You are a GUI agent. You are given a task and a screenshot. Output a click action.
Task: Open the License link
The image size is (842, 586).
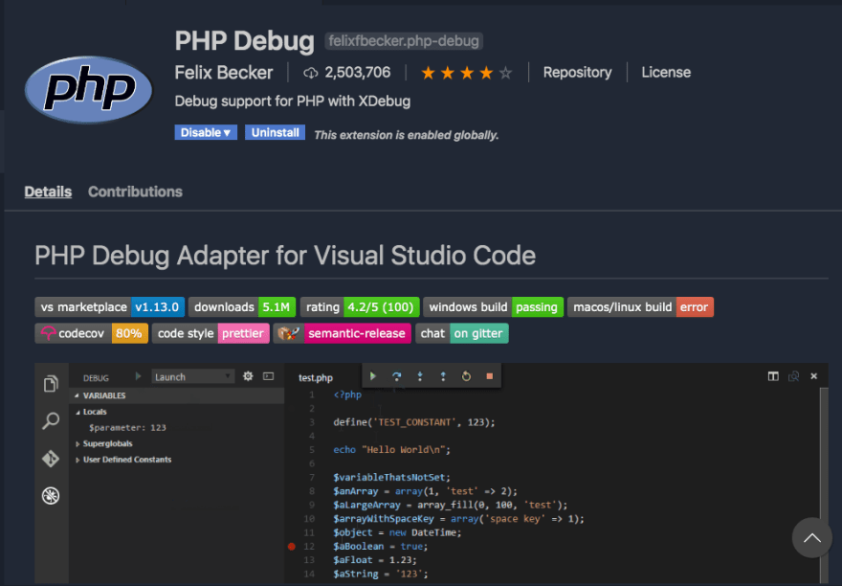666,73
